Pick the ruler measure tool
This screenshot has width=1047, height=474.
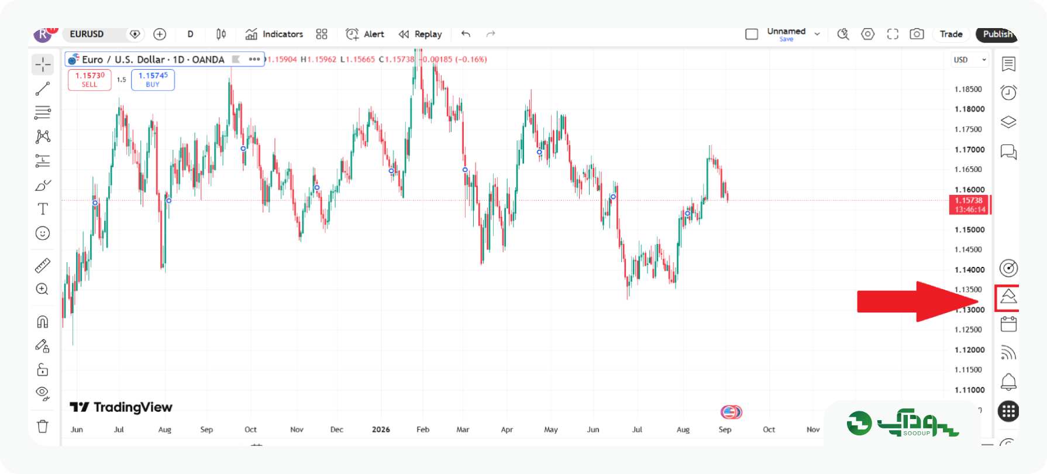click(x=43, y=266)
